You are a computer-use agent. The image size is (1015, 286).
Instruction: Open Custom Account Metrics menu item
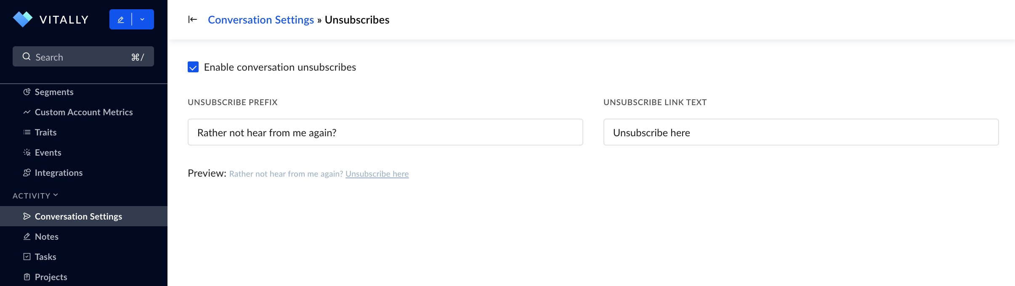tap(84, 112)
